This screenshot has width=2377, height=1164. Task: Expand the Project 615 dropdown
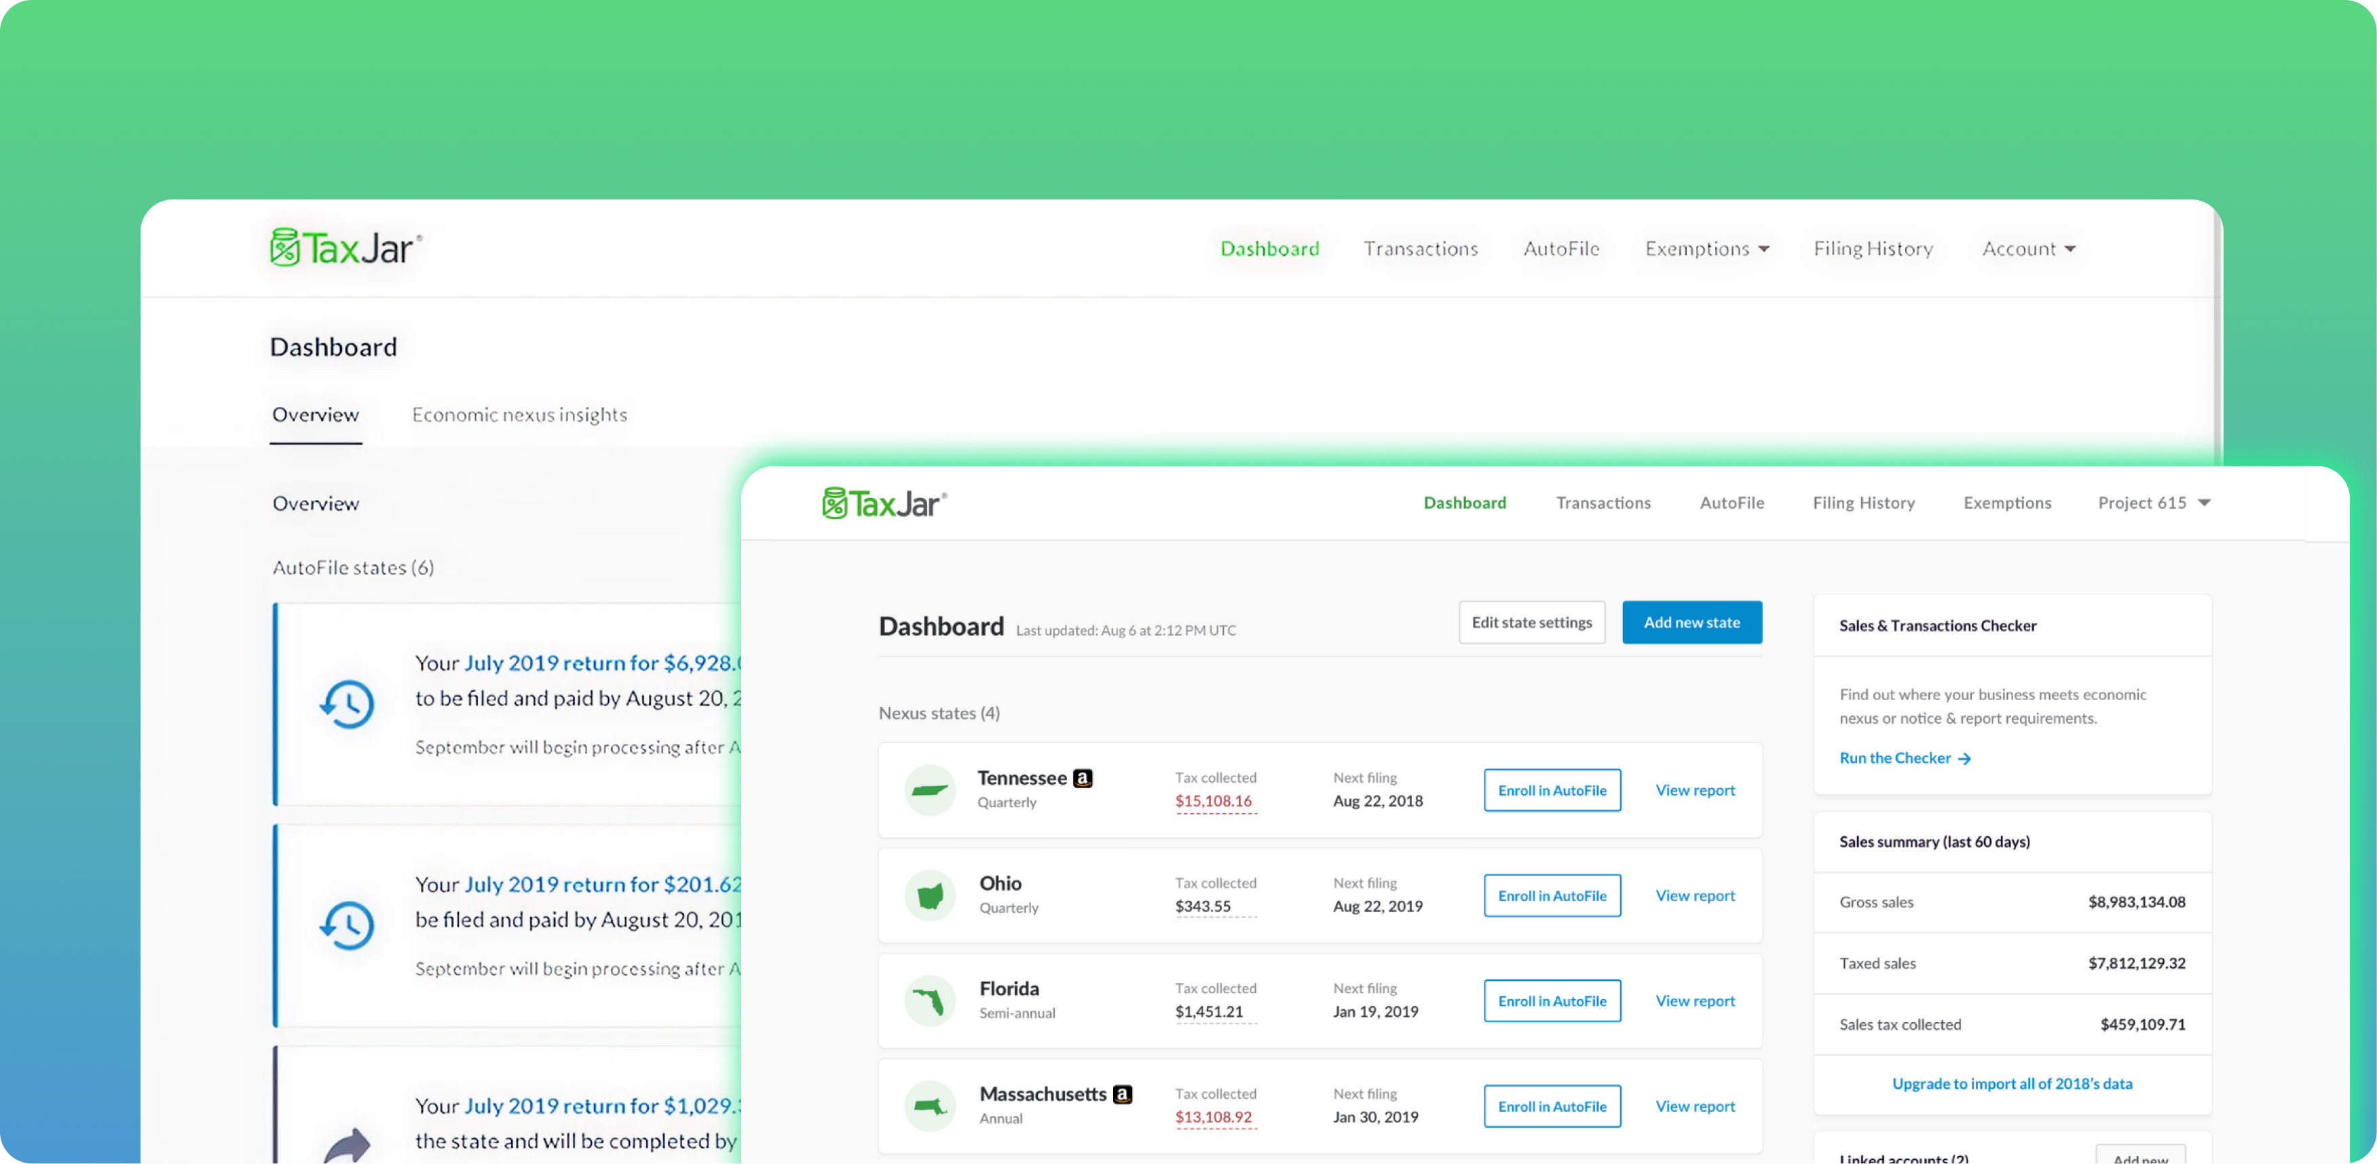(2154, 503)
